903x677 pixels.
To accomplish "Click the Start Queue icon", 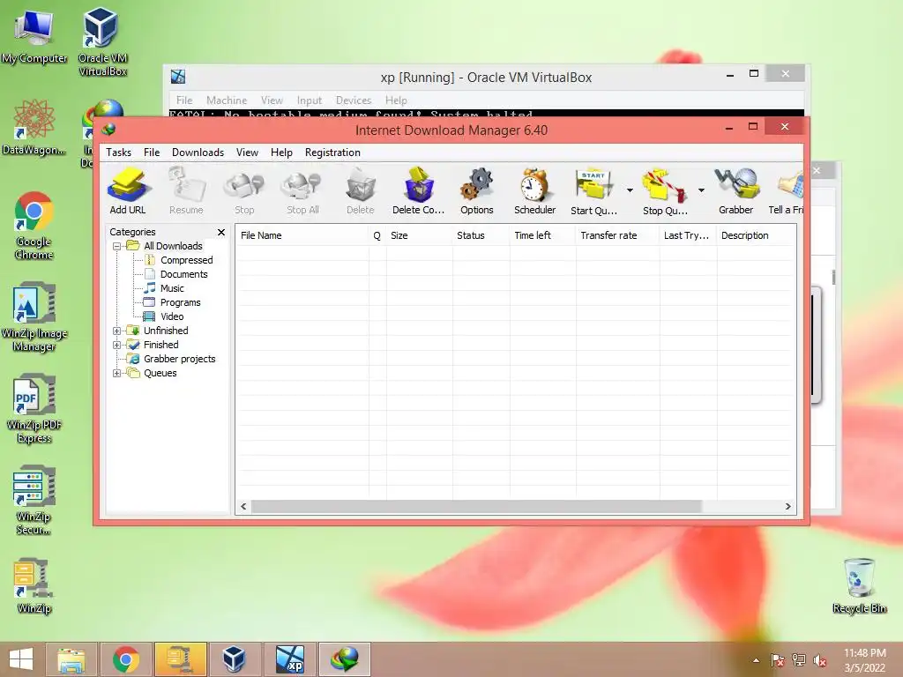I will point(593,191).
